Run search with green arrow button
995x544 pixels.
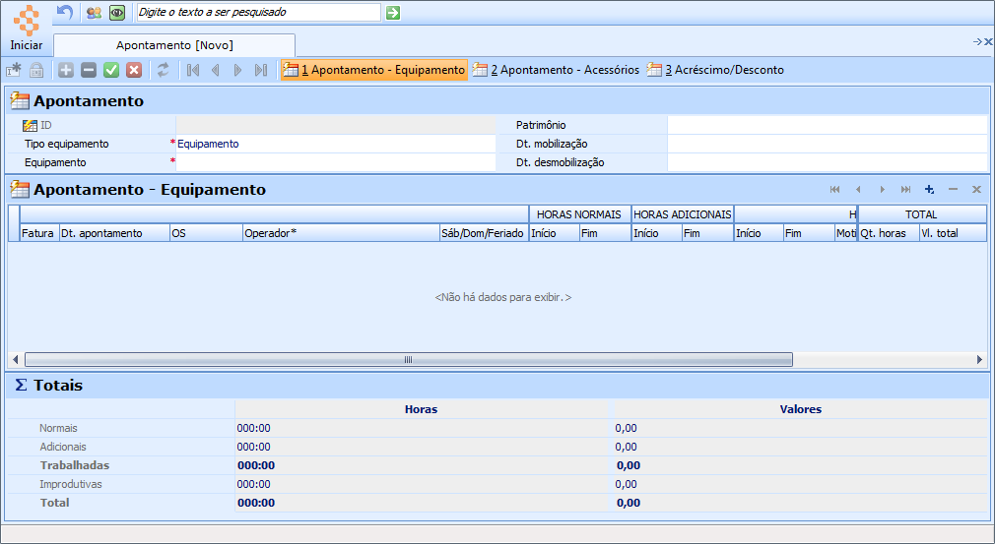(393, 13)
